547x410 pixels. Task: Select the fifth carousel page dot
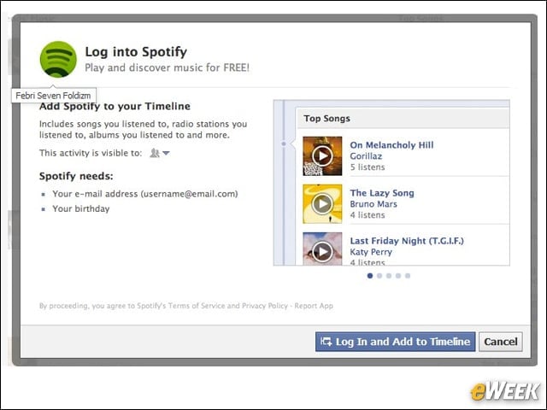tap(408, 276)
